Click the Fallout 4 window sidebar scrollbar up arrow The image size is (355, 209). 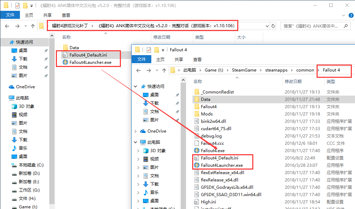(x=183, y=80)
